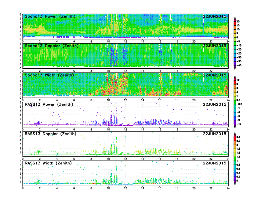Screen dimensions: 262x202
Task: Click the '0.6' label on the bottom colorbar
Action: (238, 169)
